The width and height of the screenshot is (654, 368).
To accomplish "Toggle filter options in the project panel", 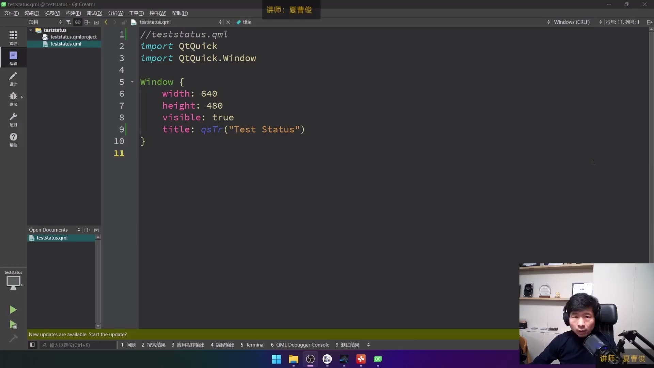I will click(x=68, y=22).
